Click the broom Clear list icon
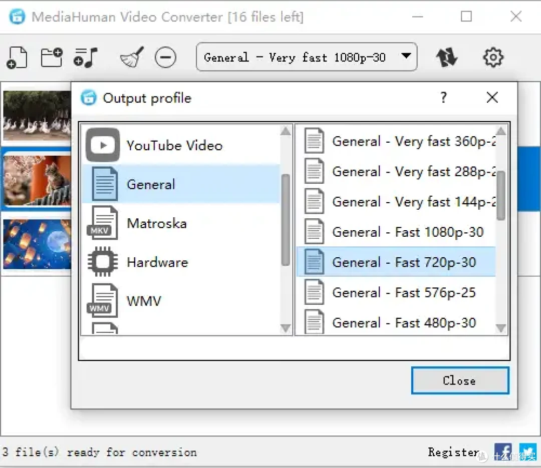 point(132,57)
